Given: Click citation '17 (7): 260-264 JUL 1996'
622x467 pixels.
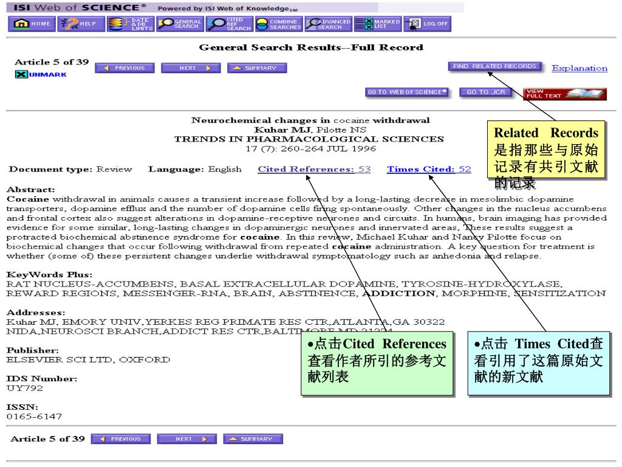Looking at the screenshot, I should pos(310,148).
